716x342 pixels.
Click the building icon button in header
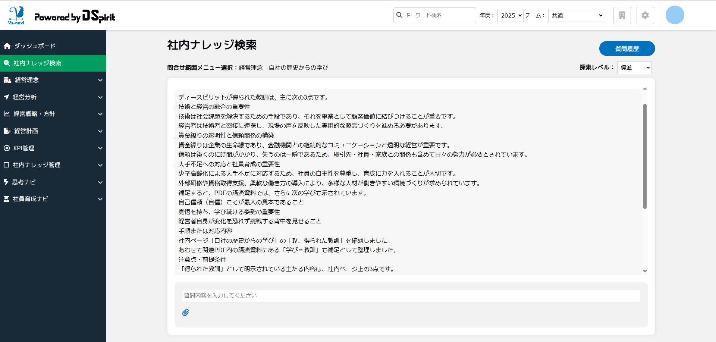[x=622, y=15]
